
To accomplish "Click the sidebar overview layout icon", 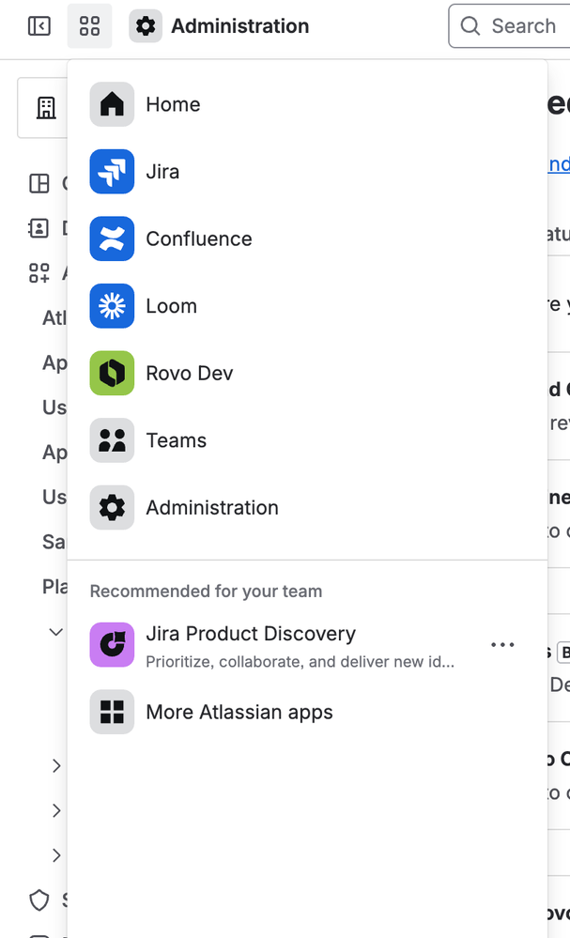I will coord(39,183).
